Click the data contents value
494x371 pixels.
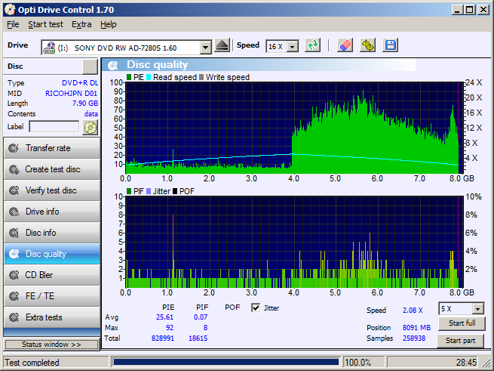coord(91,114)
